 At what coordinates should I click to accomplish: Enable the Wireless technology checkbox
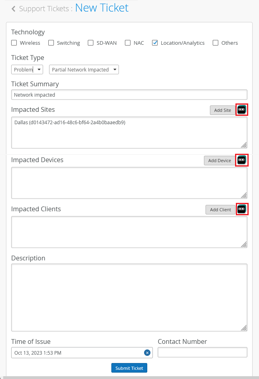[x=14, y=43]
